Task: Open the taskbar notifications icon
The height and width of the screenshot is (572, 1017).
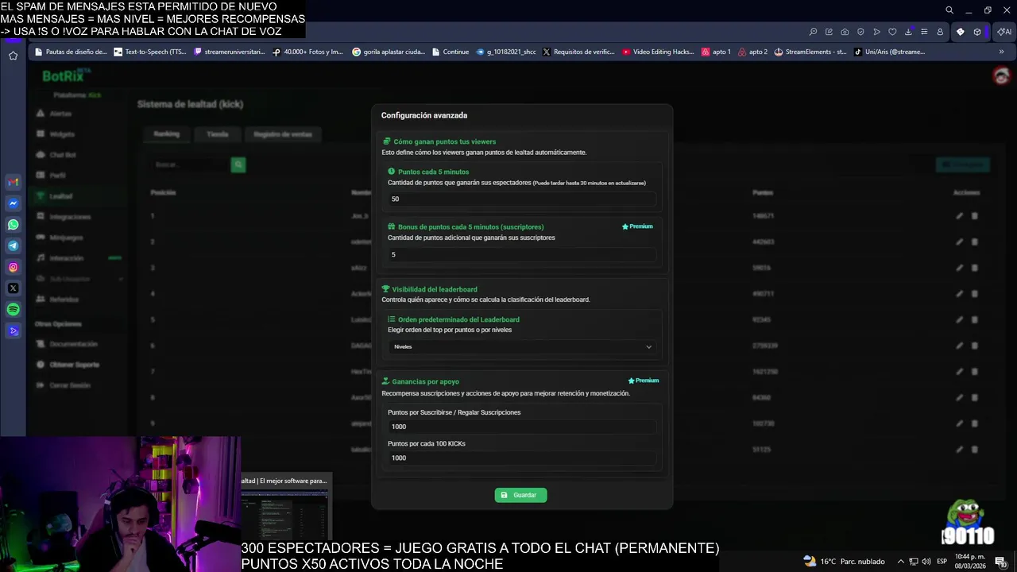Action: (x=1000, y=562)
